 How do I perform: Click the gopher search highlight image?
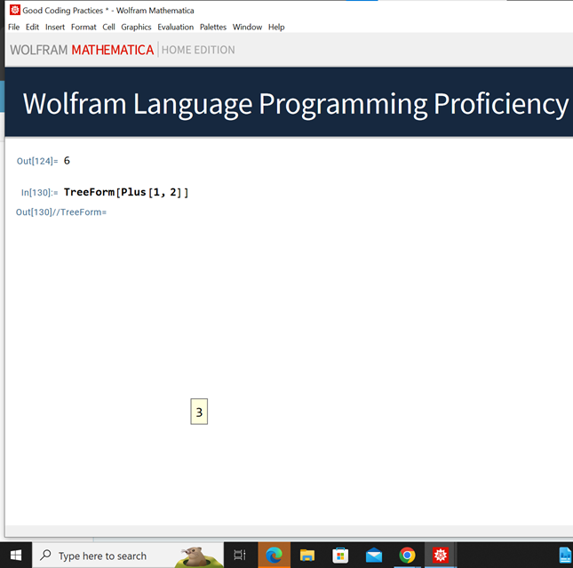(x=199, y=556)
